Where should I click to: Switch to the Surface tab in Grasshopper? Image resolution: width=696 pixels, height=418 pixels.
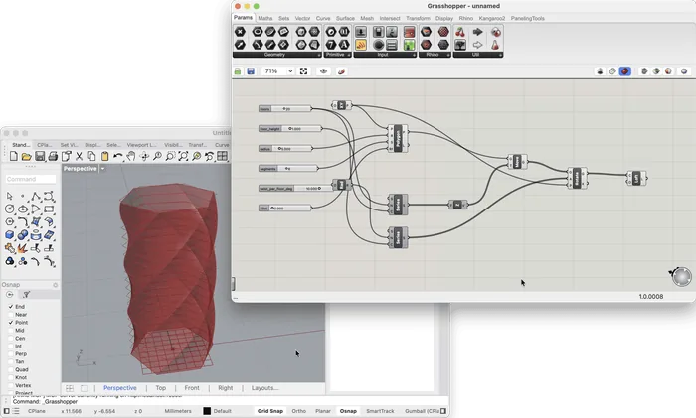pos(345,18)
